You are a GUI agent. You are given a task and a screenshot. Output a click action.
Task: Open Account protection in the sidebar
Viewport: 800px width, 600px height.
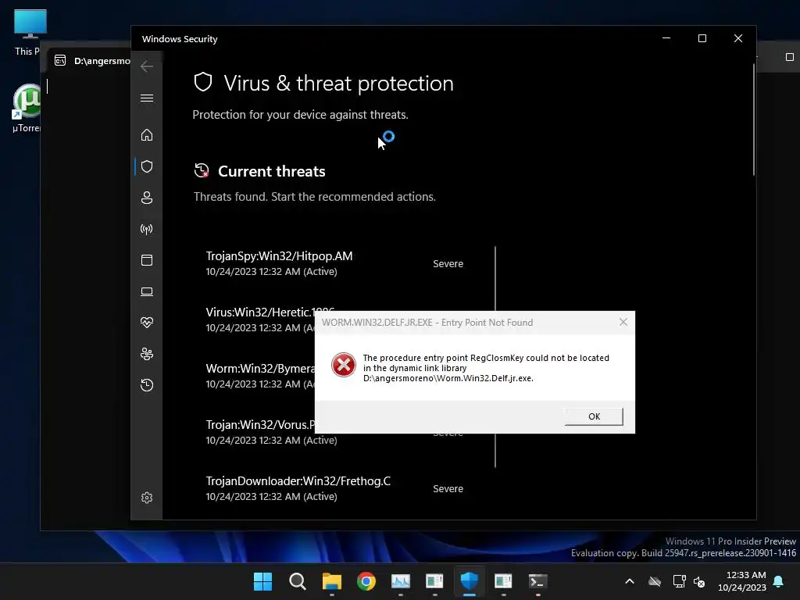click(146, 198)
